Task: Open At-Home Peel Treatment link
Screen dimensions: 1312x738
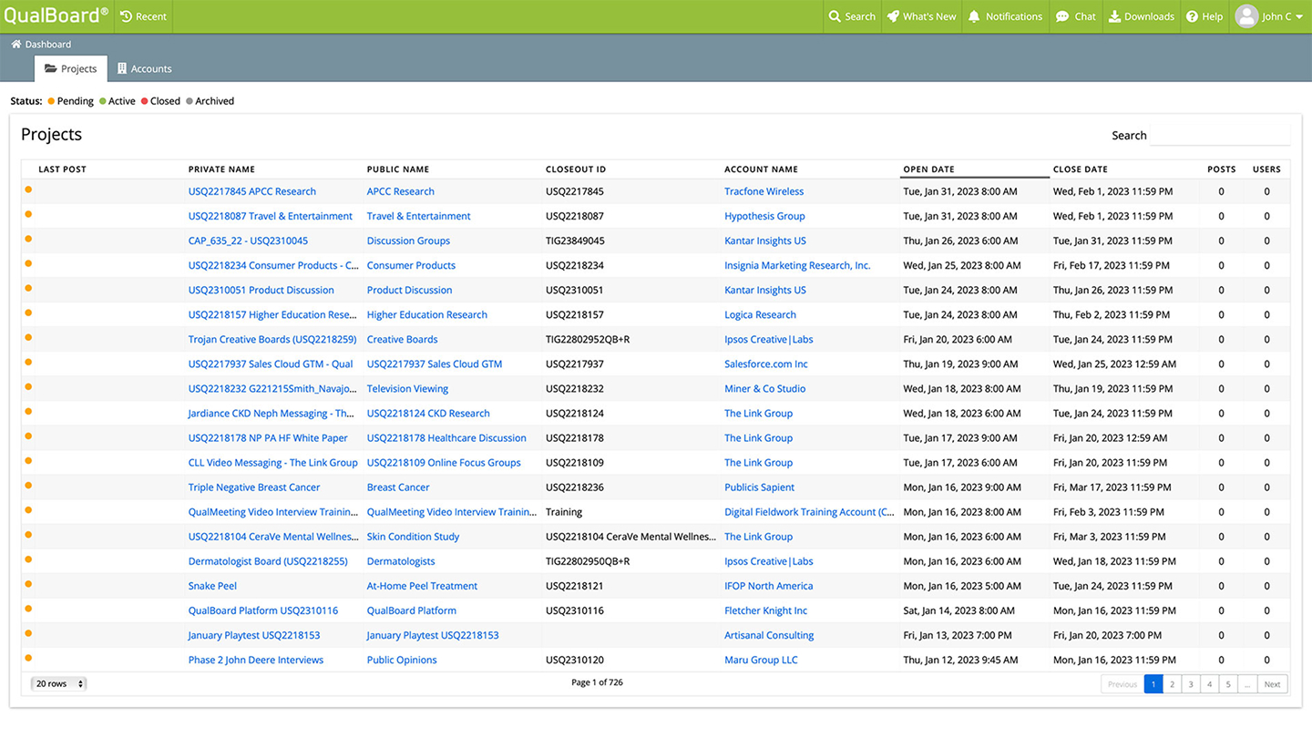Action: click(x=422, y=586)
